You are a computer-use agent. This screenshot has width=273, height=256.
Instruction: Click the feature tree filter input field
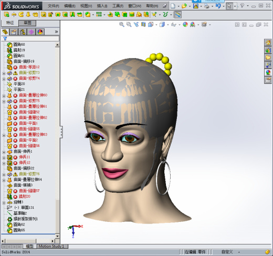tap(30, 38)
